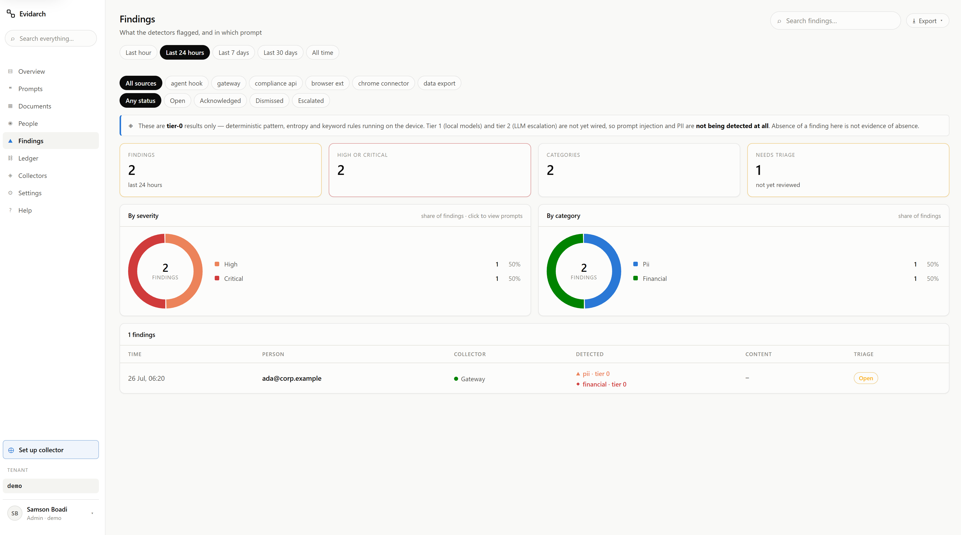This screenshot has width=961, height=535.
Task: Click the Help question mark icon
Action: (11, 210)
